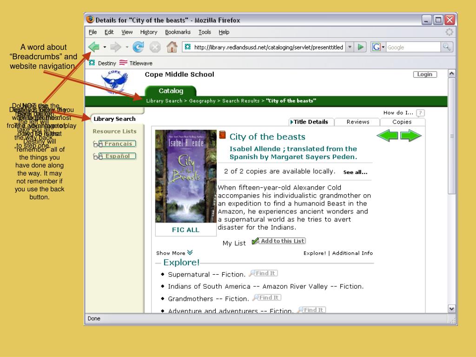Screen dimensions: 476x357
Task: Click the Done status bar text
Action: (94, 318)
